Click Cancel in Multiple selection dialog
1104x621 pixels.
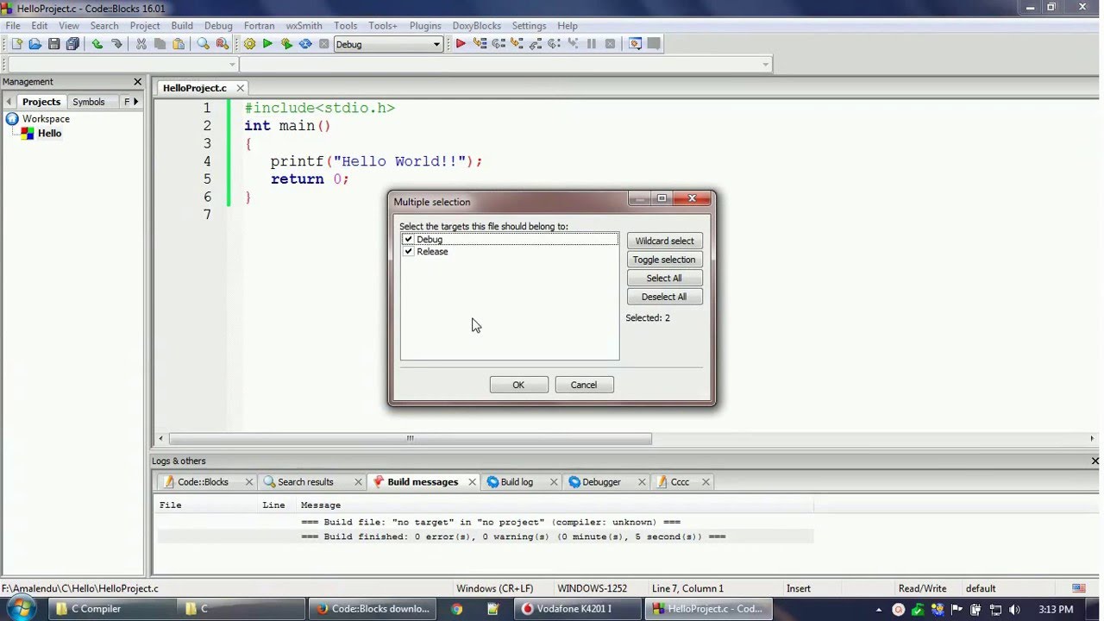coord(583,385)
